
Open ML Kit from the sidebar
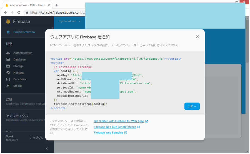point(8,86)
